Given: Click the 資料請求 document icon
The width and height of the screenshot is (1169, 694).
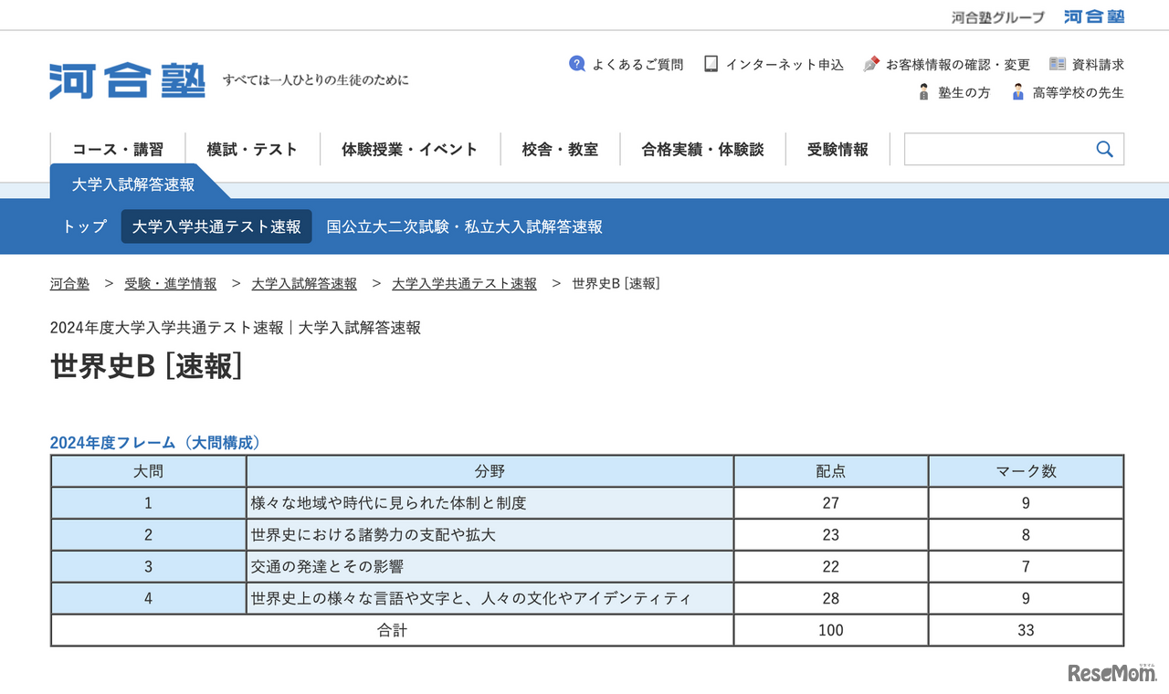Looking at the screenshot, I should pos(1058,63).
